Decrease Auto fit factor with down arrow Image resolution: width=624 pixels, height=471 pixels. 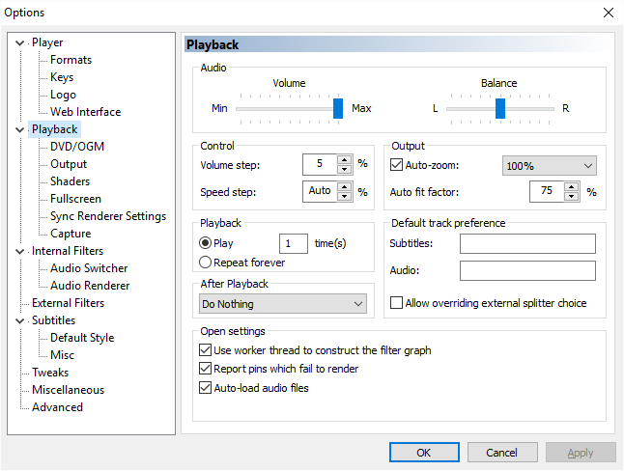pyautogui.click(x=571, y=196)
